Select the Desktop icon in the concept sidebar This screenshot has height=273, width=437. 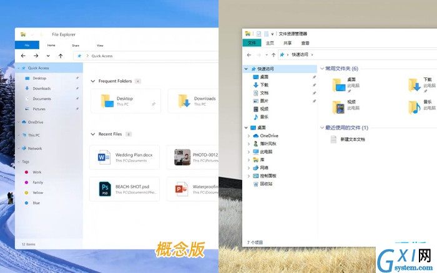(x=27, y=78)
